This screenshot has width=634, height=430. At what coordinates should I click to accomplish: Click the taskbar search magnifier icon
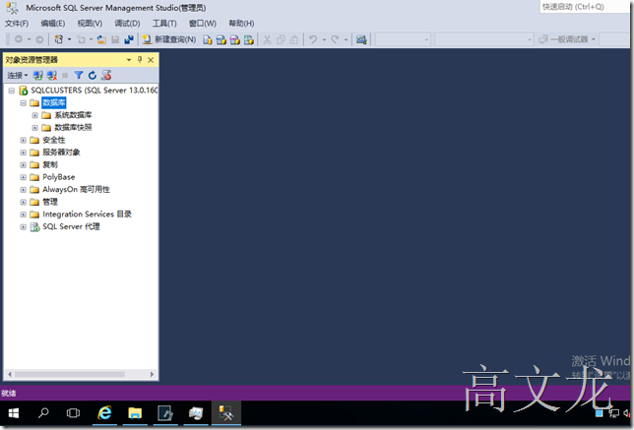[43, 413]
